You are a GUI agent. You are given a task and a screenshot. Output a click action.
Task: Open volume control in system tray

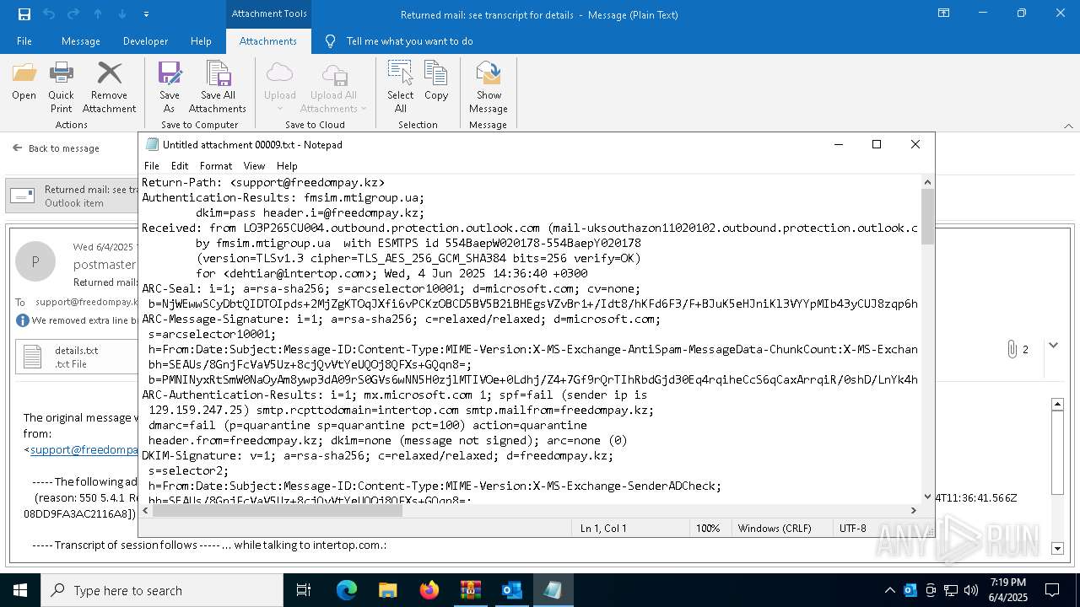(971, 590)
